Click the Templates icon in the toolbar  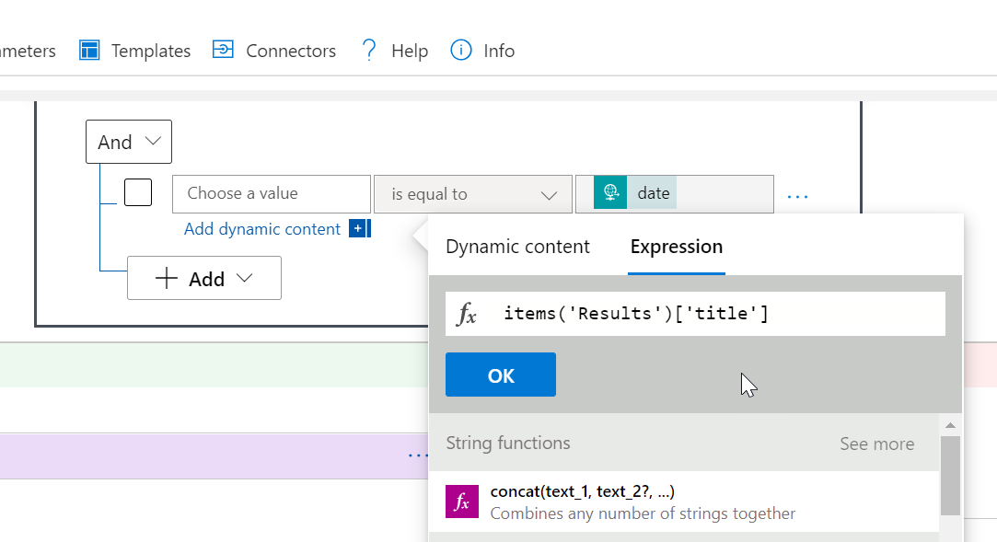[89, 51]
